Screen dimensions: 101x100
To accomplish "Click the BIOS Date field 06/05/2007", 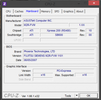I will click(x=59, y=60).
